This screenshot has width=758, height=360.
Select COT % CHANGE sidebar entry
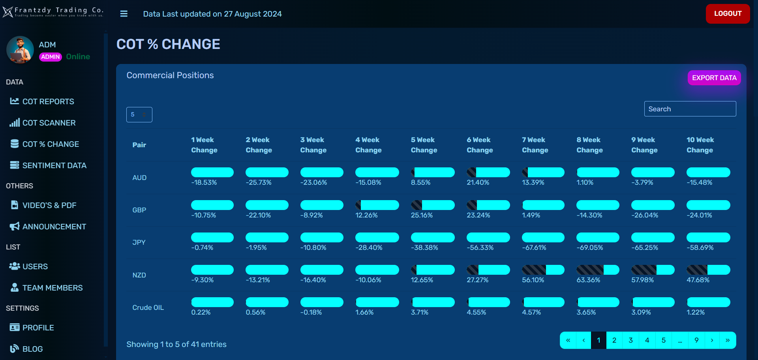(51, 144)
